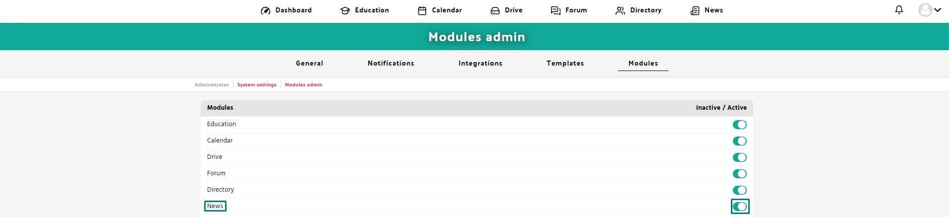Click the Drive disk icon
949x217 pixels.
pyautogui.click(x=495, y=10)
